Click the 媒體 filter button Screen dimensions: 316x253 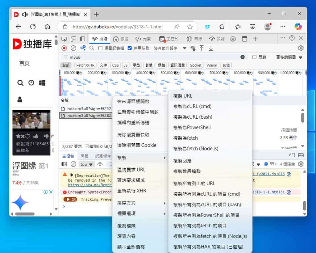(161, 65)
